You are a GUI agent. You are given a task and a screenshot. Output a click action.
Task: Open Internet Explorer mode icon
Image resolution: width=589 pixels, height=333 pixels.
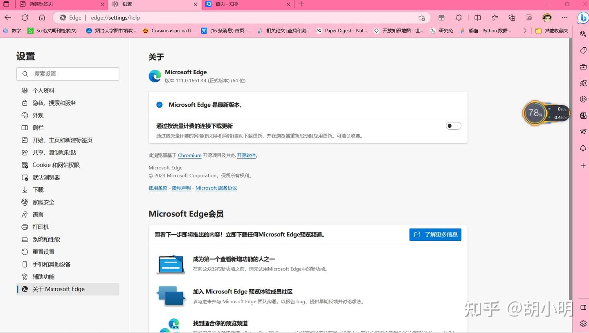(x=529, y=18)
